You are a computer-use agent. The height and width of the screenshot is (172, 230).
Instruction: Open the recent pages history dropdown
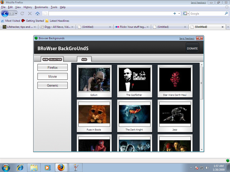16,14
